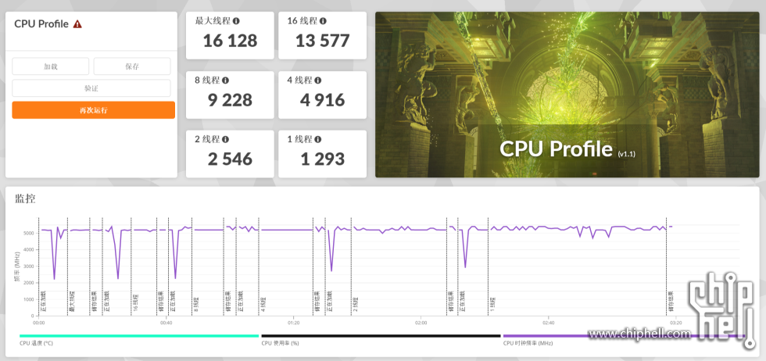Run the benchmark again with 再次运行
Screen dimensions: 766x361
(93, 110)
